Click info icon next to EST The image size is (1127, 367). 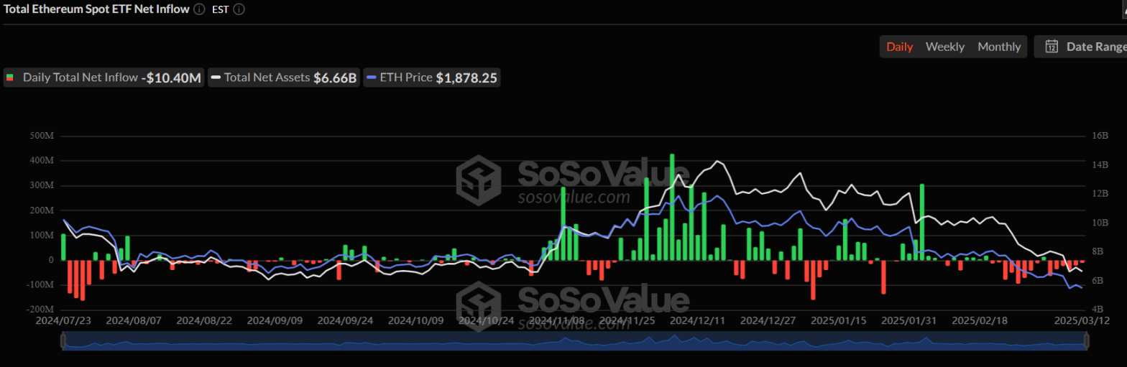[x=239, y=9]
